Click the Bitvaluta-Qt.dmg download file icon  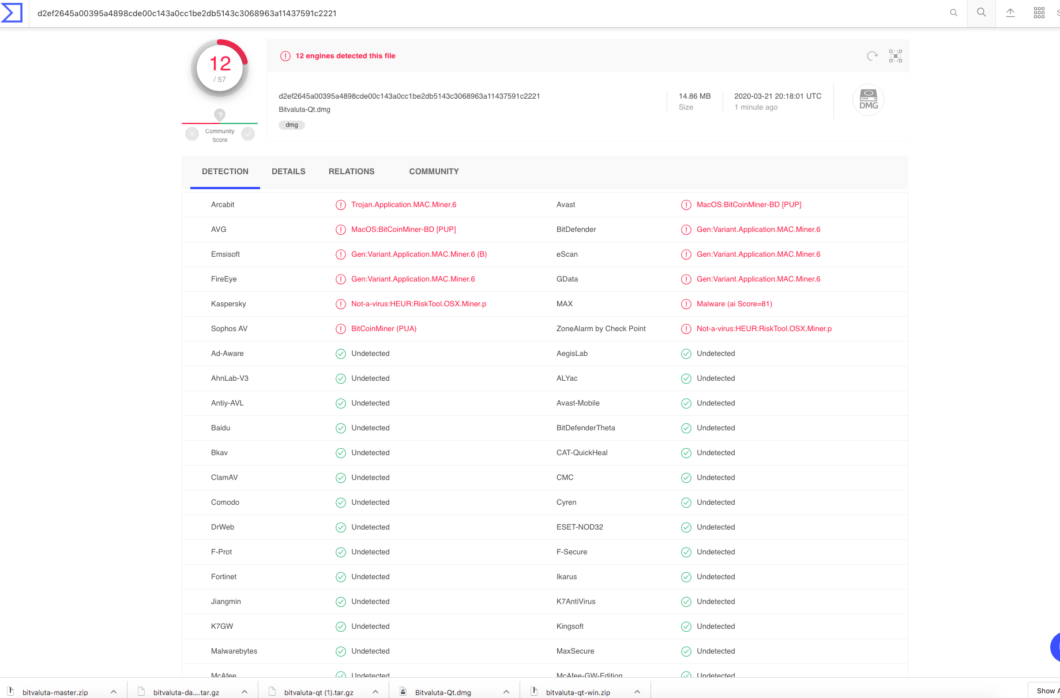(403, 692)
